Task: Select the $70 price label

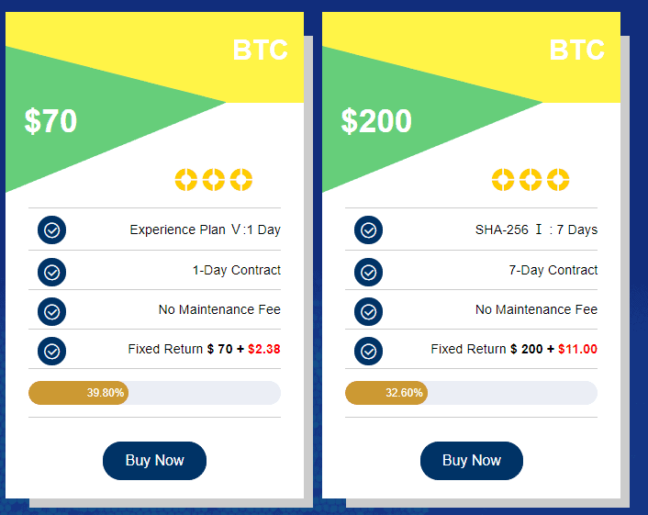Action: 50,121
